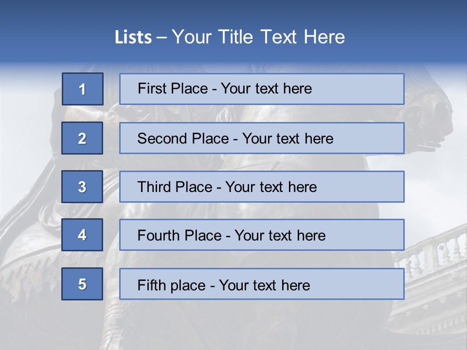
Task: Click the number 3 square
Action: pos(82,187)
